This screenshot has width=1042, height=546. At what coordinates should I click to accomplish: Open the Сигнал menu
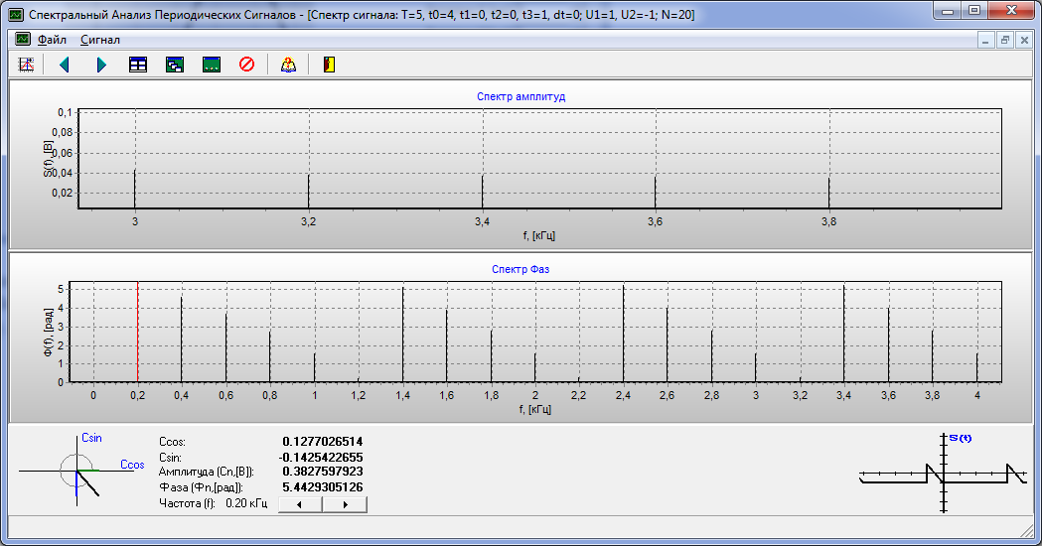coord(100,40)
